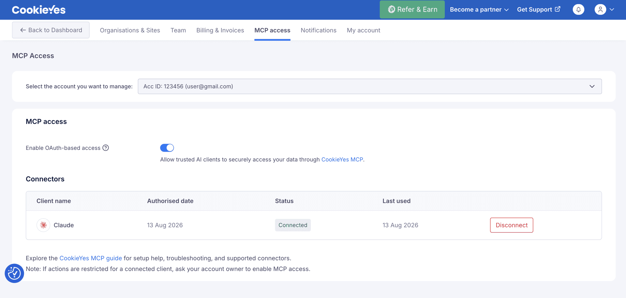Screen dimensions: 626x298
Task: Open the Billing & Invoices tab
Action: point(220,30)
